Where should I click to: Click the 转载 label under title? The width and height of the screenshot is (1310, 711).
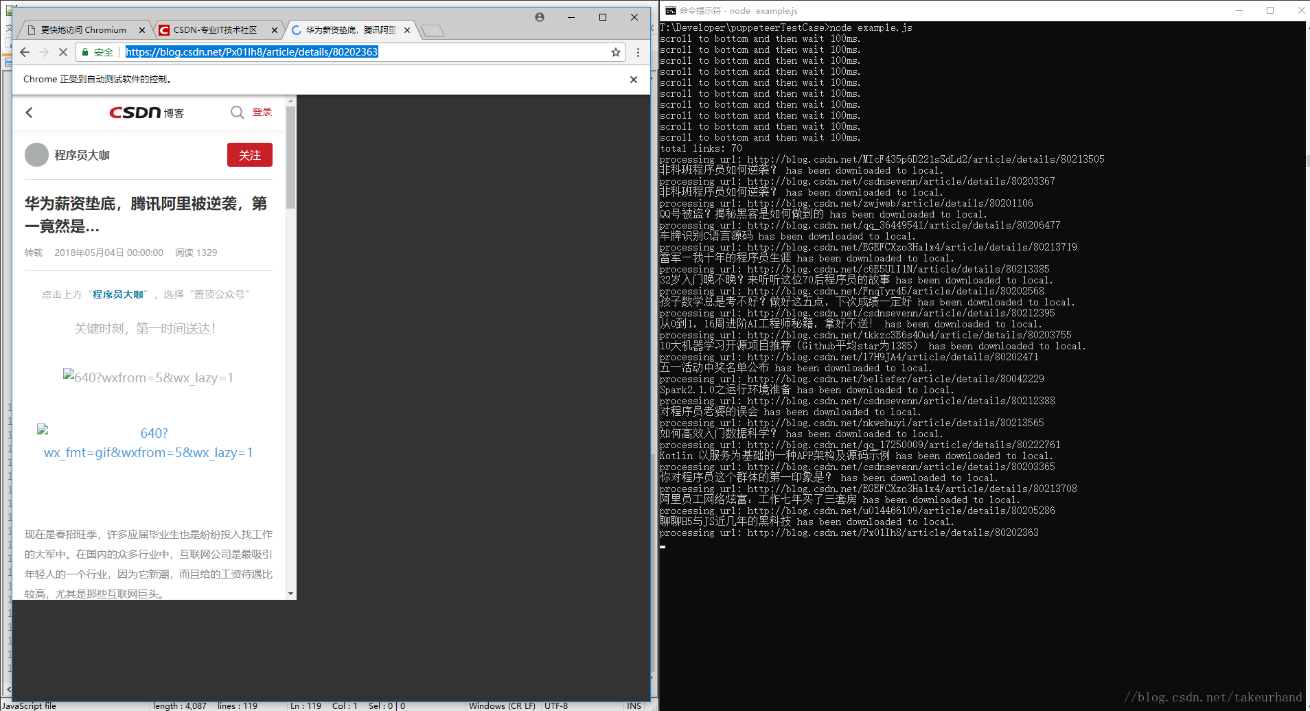click(34, 253)
